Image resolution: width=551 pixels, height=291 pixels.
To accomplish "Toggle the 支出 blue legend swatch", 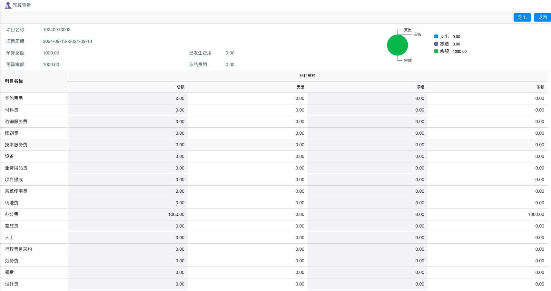I will pos(436,37).
